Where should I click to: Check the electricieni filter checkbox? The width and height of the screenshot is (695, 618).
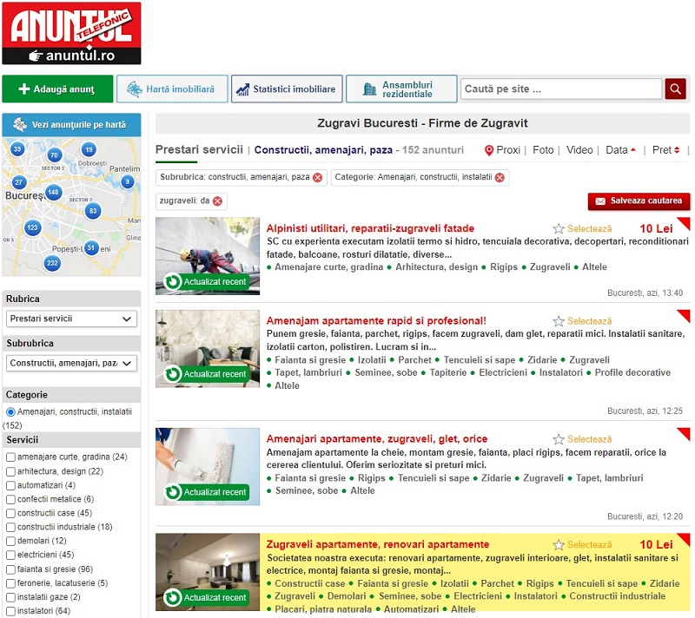[x=11, y=556]
